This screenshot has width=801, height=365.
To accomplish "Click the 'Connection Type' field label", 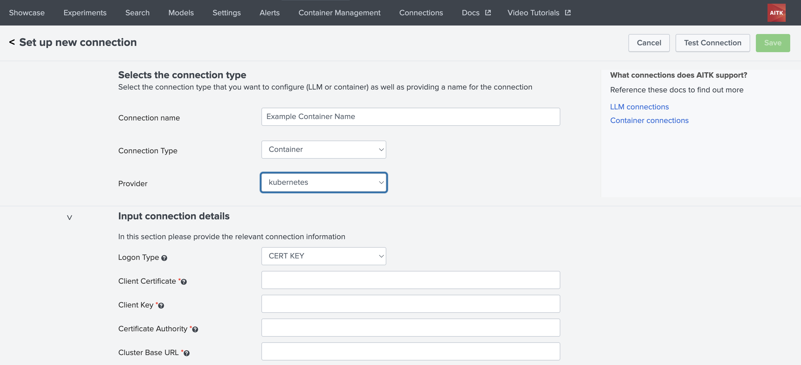I will coord(148,151).
